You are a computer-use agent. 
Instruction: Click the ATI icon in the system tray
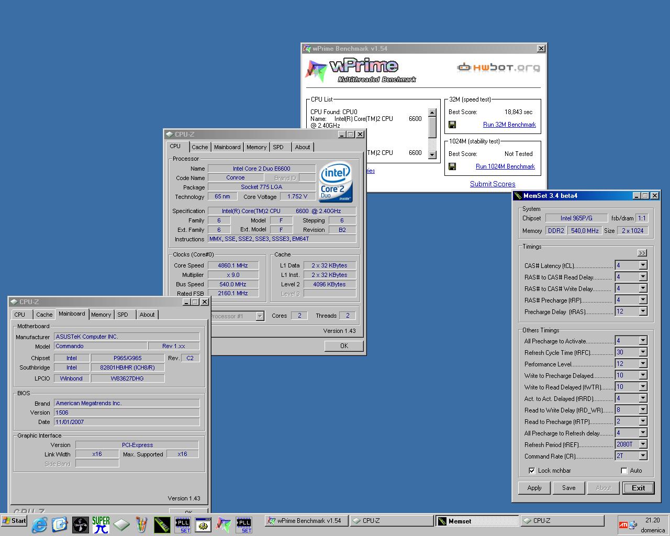[623, 524]
